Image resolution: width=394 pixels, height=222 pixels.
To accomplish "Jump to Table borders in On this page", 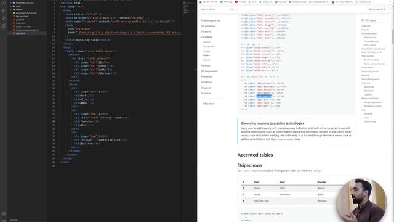I will 368,56.
